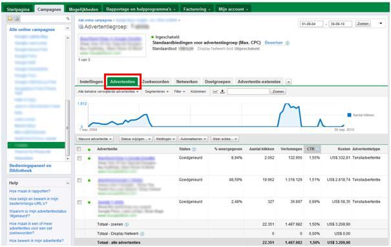Open Bedieningspaneel en Bibliotheek link
This screenshot has width=391, height=247.
tap(30, 168)
